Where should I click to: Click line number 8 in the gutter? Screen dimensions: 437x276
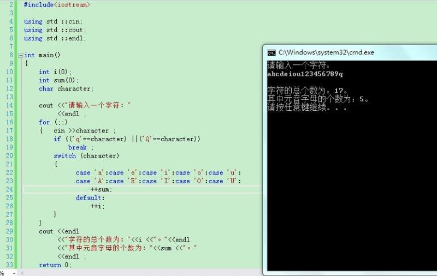point(11,55)
